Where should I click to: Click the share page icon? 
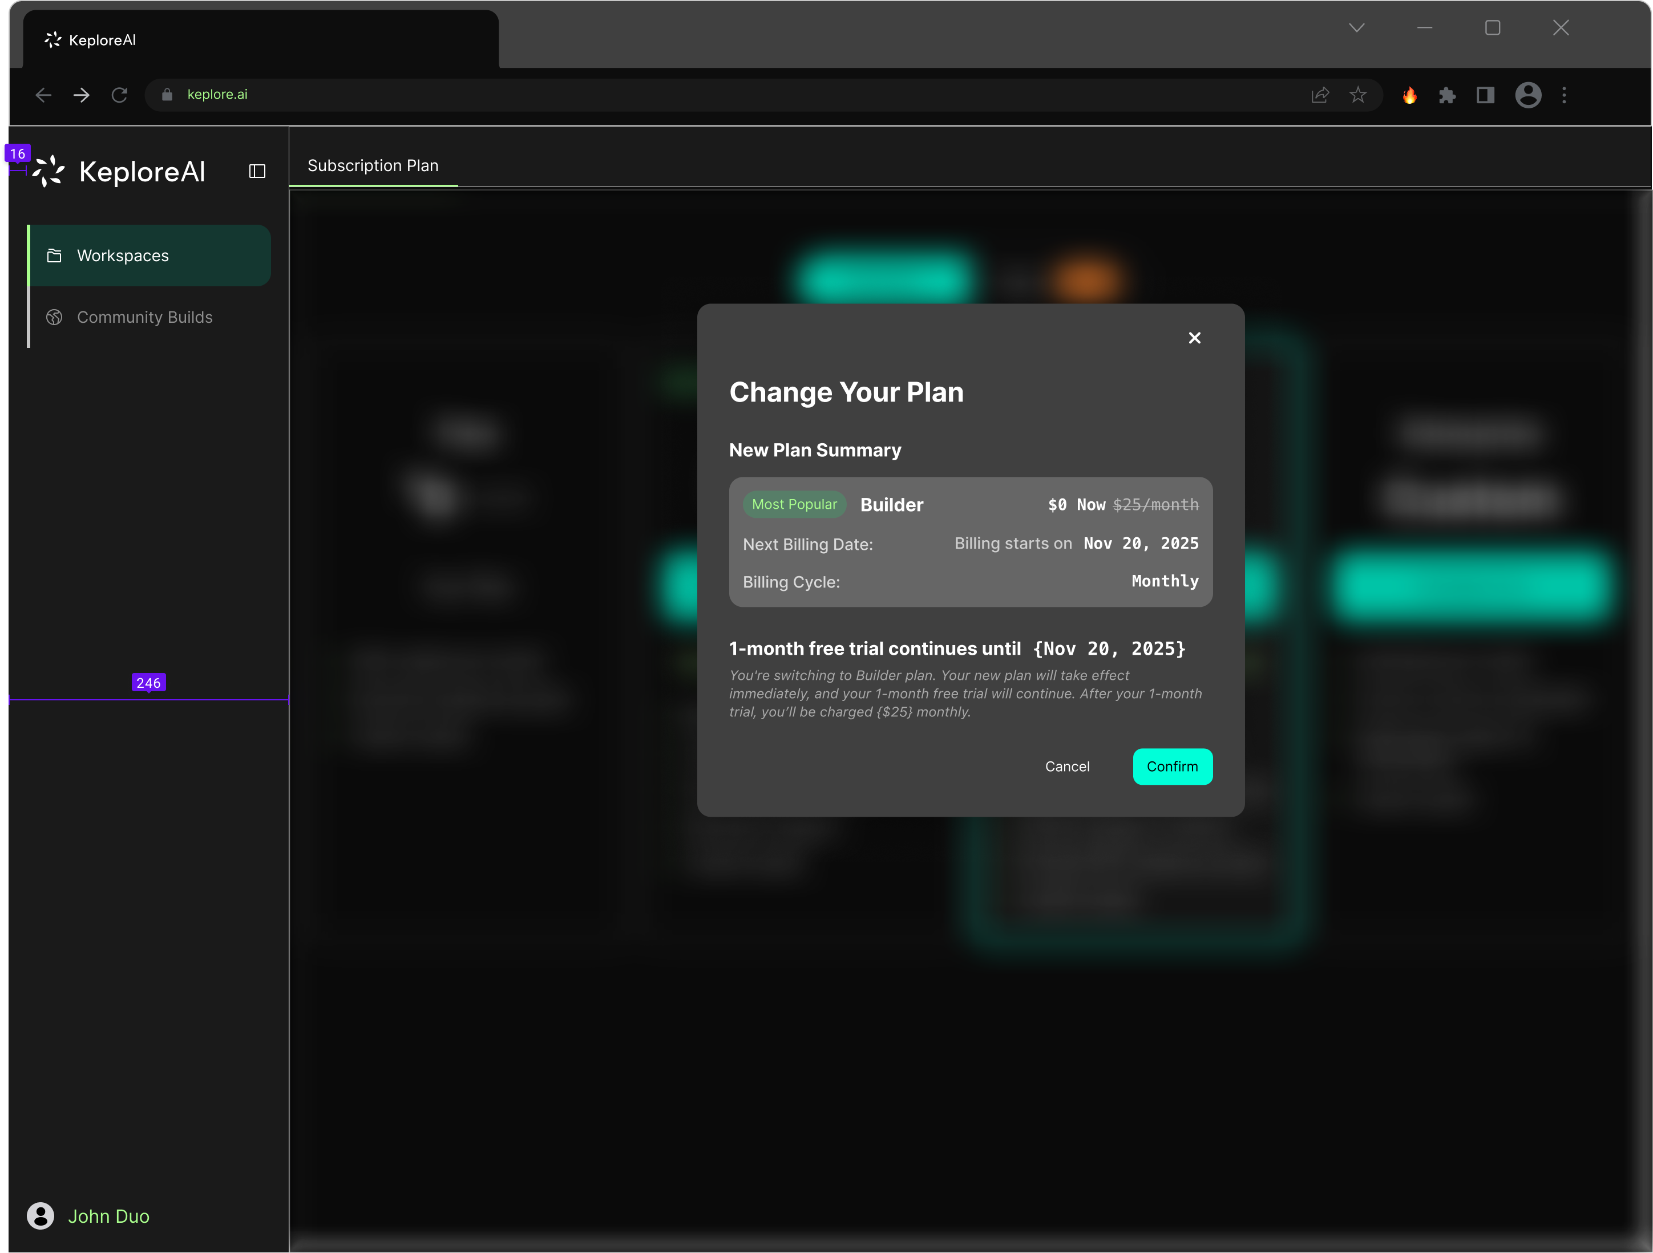point(1320,95)
